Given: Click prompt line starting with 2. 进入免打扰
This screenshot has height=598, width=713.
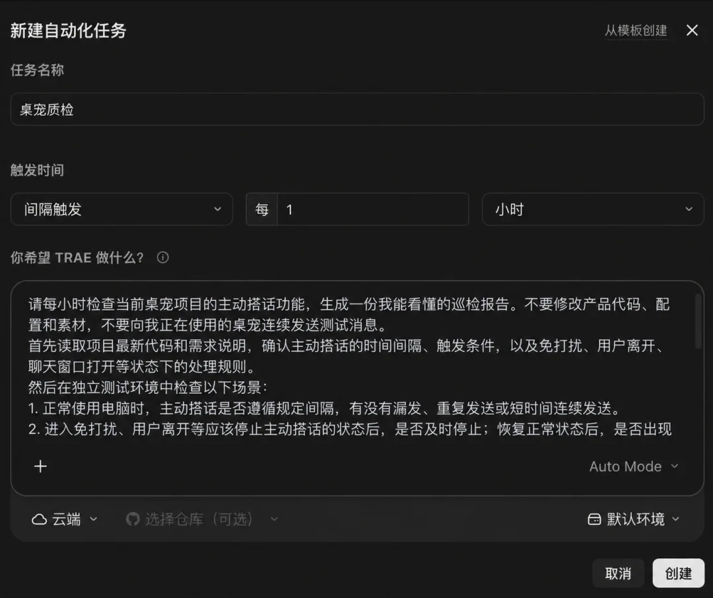Looking at the screenshot, I should pyautogui.click(x=350, y=429).
